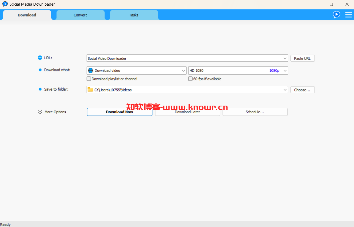
Task: Click the film strip icon in Download video
Action: (91, 71)
